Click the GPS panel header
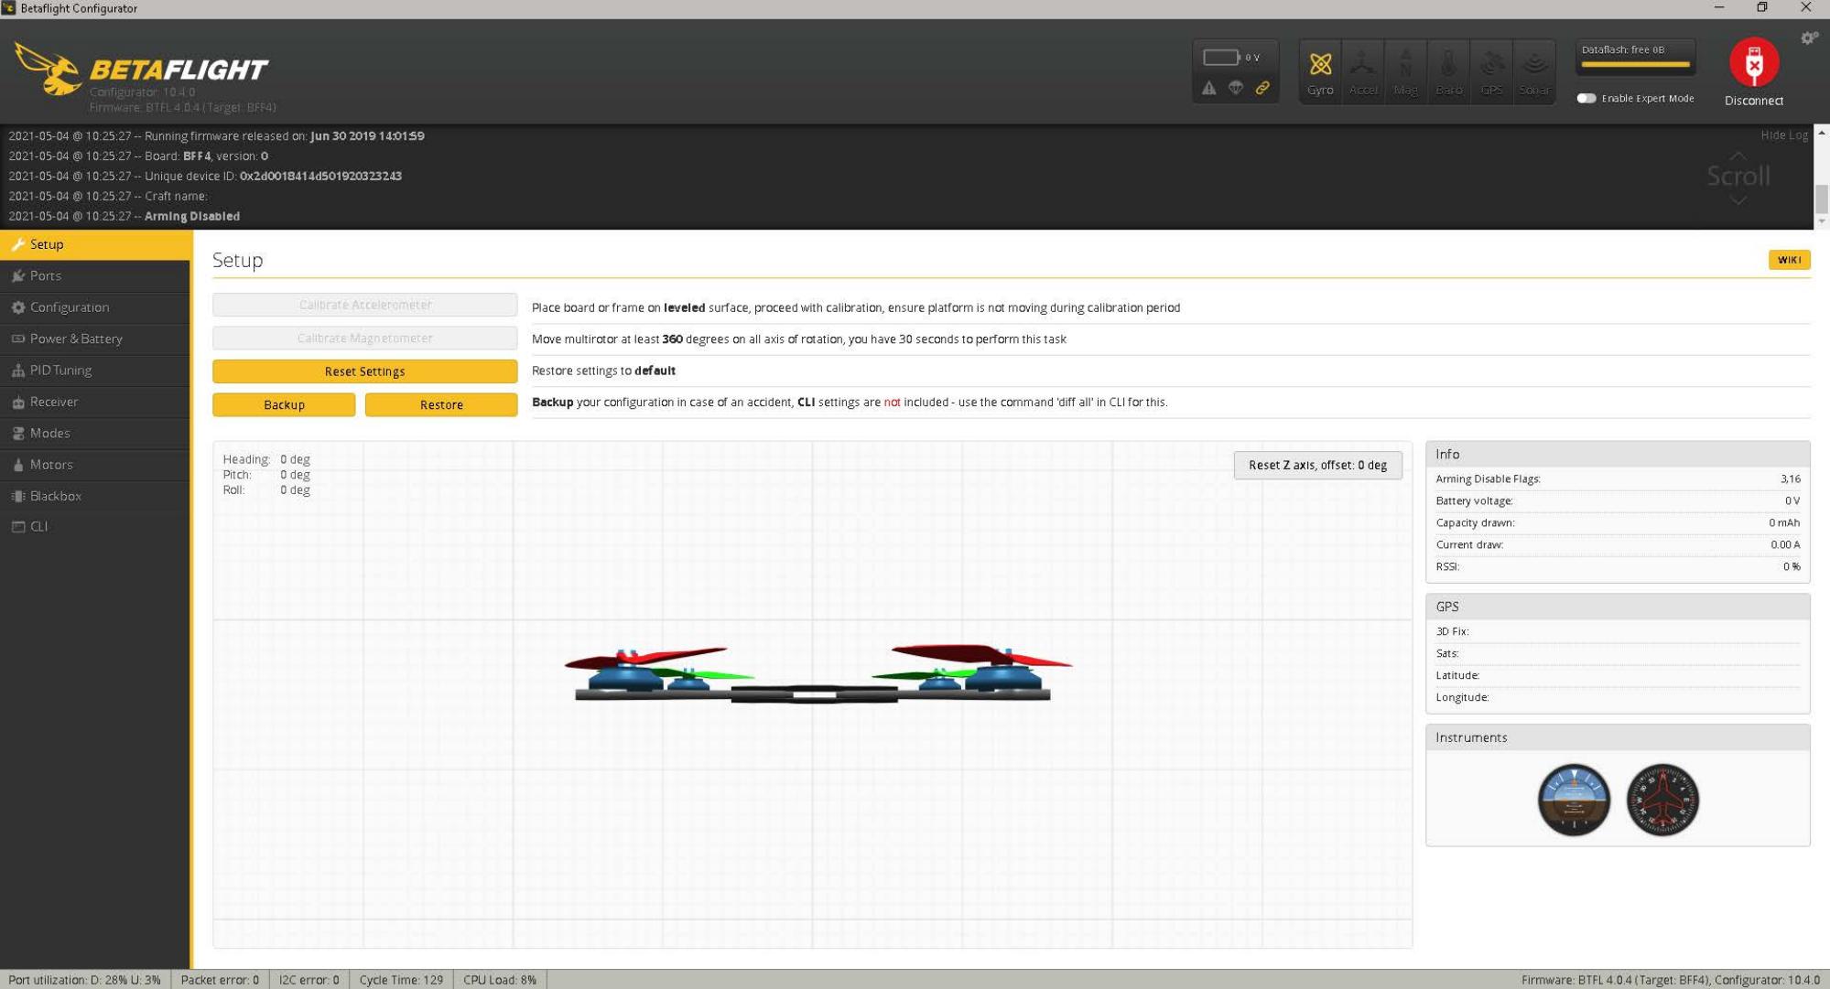This screenshot has height=989, width=1830. tap(1618, 607)
